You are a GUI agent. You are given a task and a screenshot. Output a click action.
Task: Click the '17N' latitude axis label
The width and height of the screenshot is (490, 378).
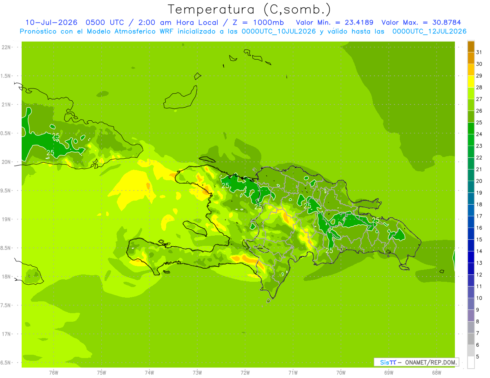click(x=7, y=334)
